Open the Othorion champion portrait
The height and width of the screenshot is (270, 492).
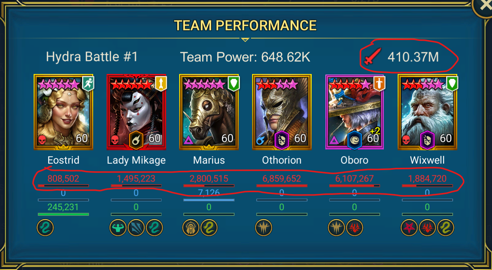[282, 112]
